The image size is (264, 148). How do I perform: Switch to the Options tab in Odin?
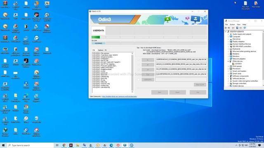(101, 50)
